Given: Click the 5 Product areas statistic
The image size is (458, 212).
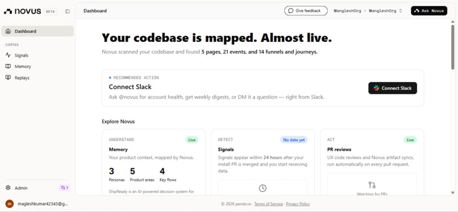Looking at the screenshot, I should pos(142,175).
